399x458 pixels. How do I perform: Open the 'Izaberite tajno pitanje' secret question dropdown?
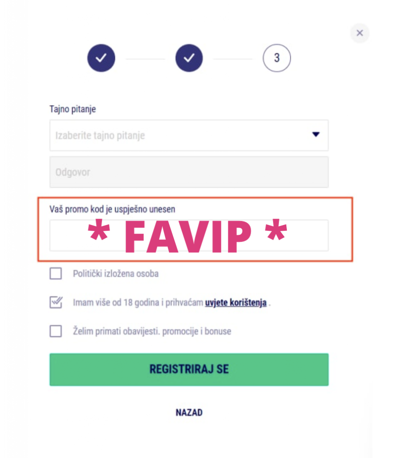tap(189, 135)
